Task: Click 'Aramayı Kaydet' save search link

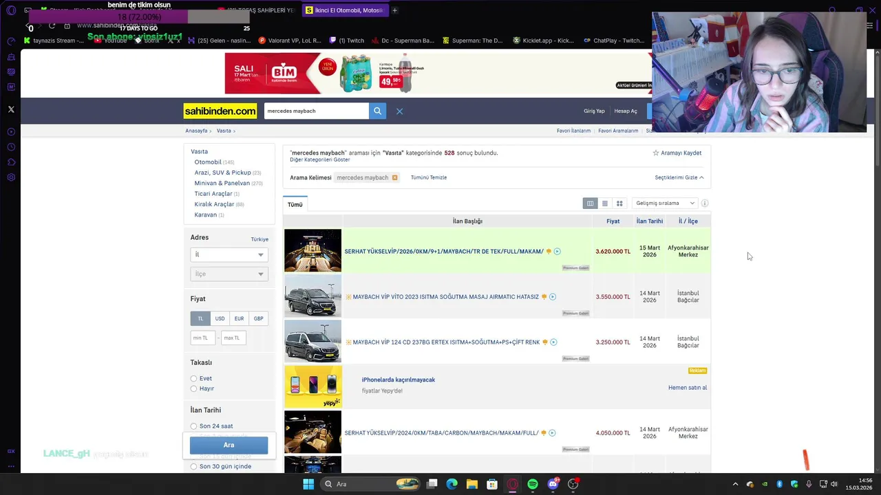Action: click(x=677, y=153)
